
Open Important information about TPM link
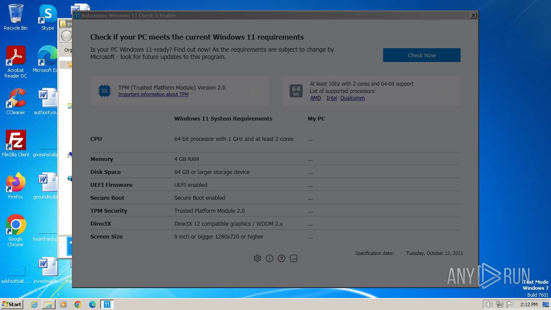coord(153,94)
